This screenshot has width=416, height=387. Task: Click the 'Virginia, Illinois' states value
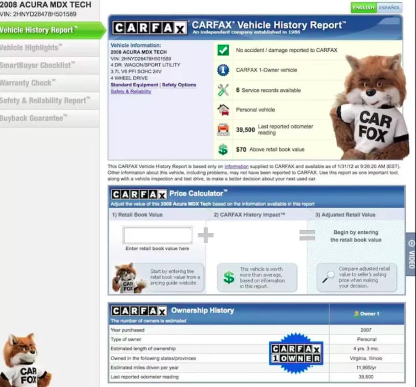click(366, 358)
